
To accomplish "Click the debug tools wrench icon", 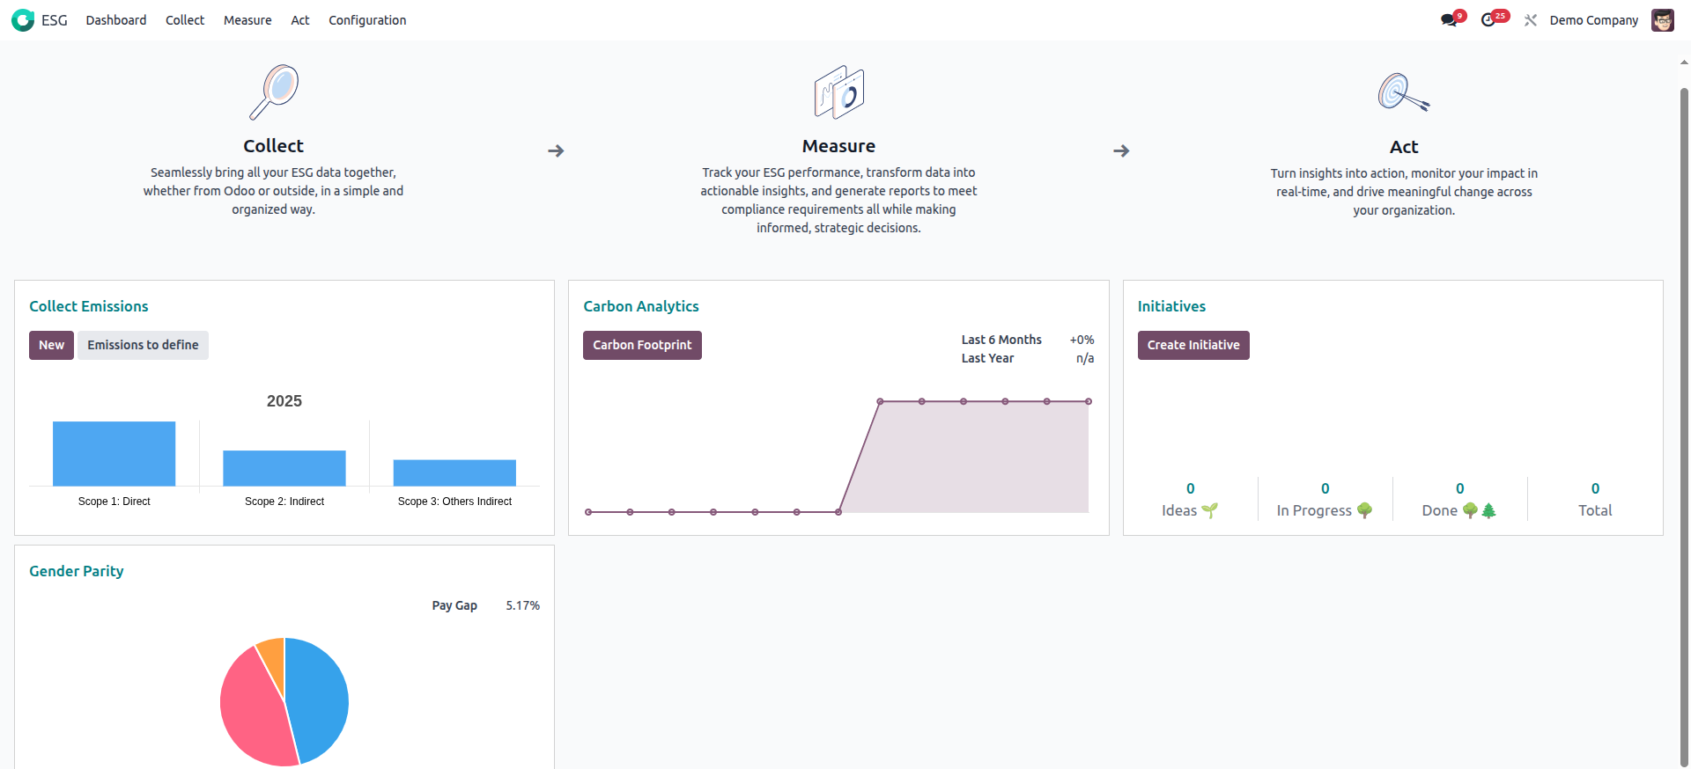I will tap(1531, 20).
